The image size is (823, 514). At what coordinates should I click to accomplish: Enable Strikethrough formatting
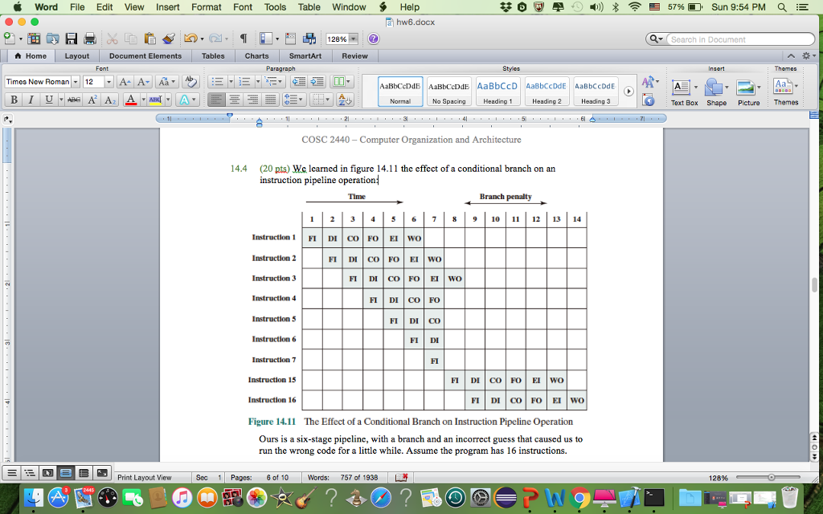(72, 98)
